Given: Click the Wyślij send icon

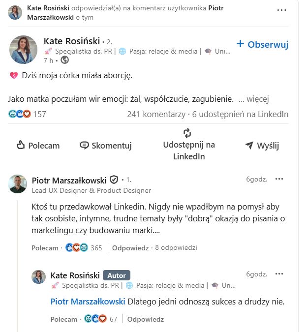Looking at the screenshot, I should [x=249, y=145].
